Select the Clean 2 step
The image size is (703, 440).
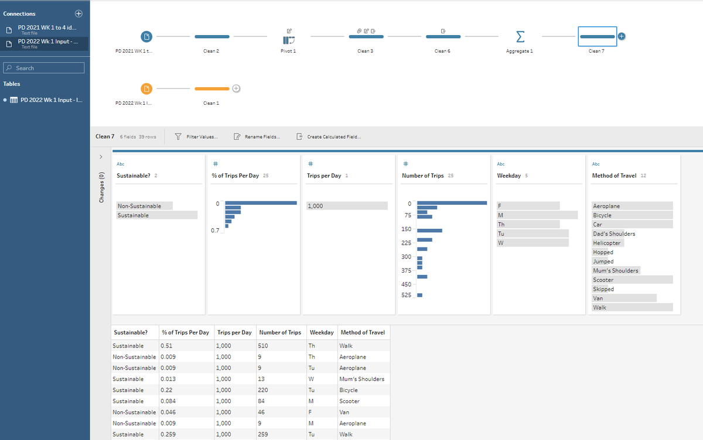[x=211, y=36]
